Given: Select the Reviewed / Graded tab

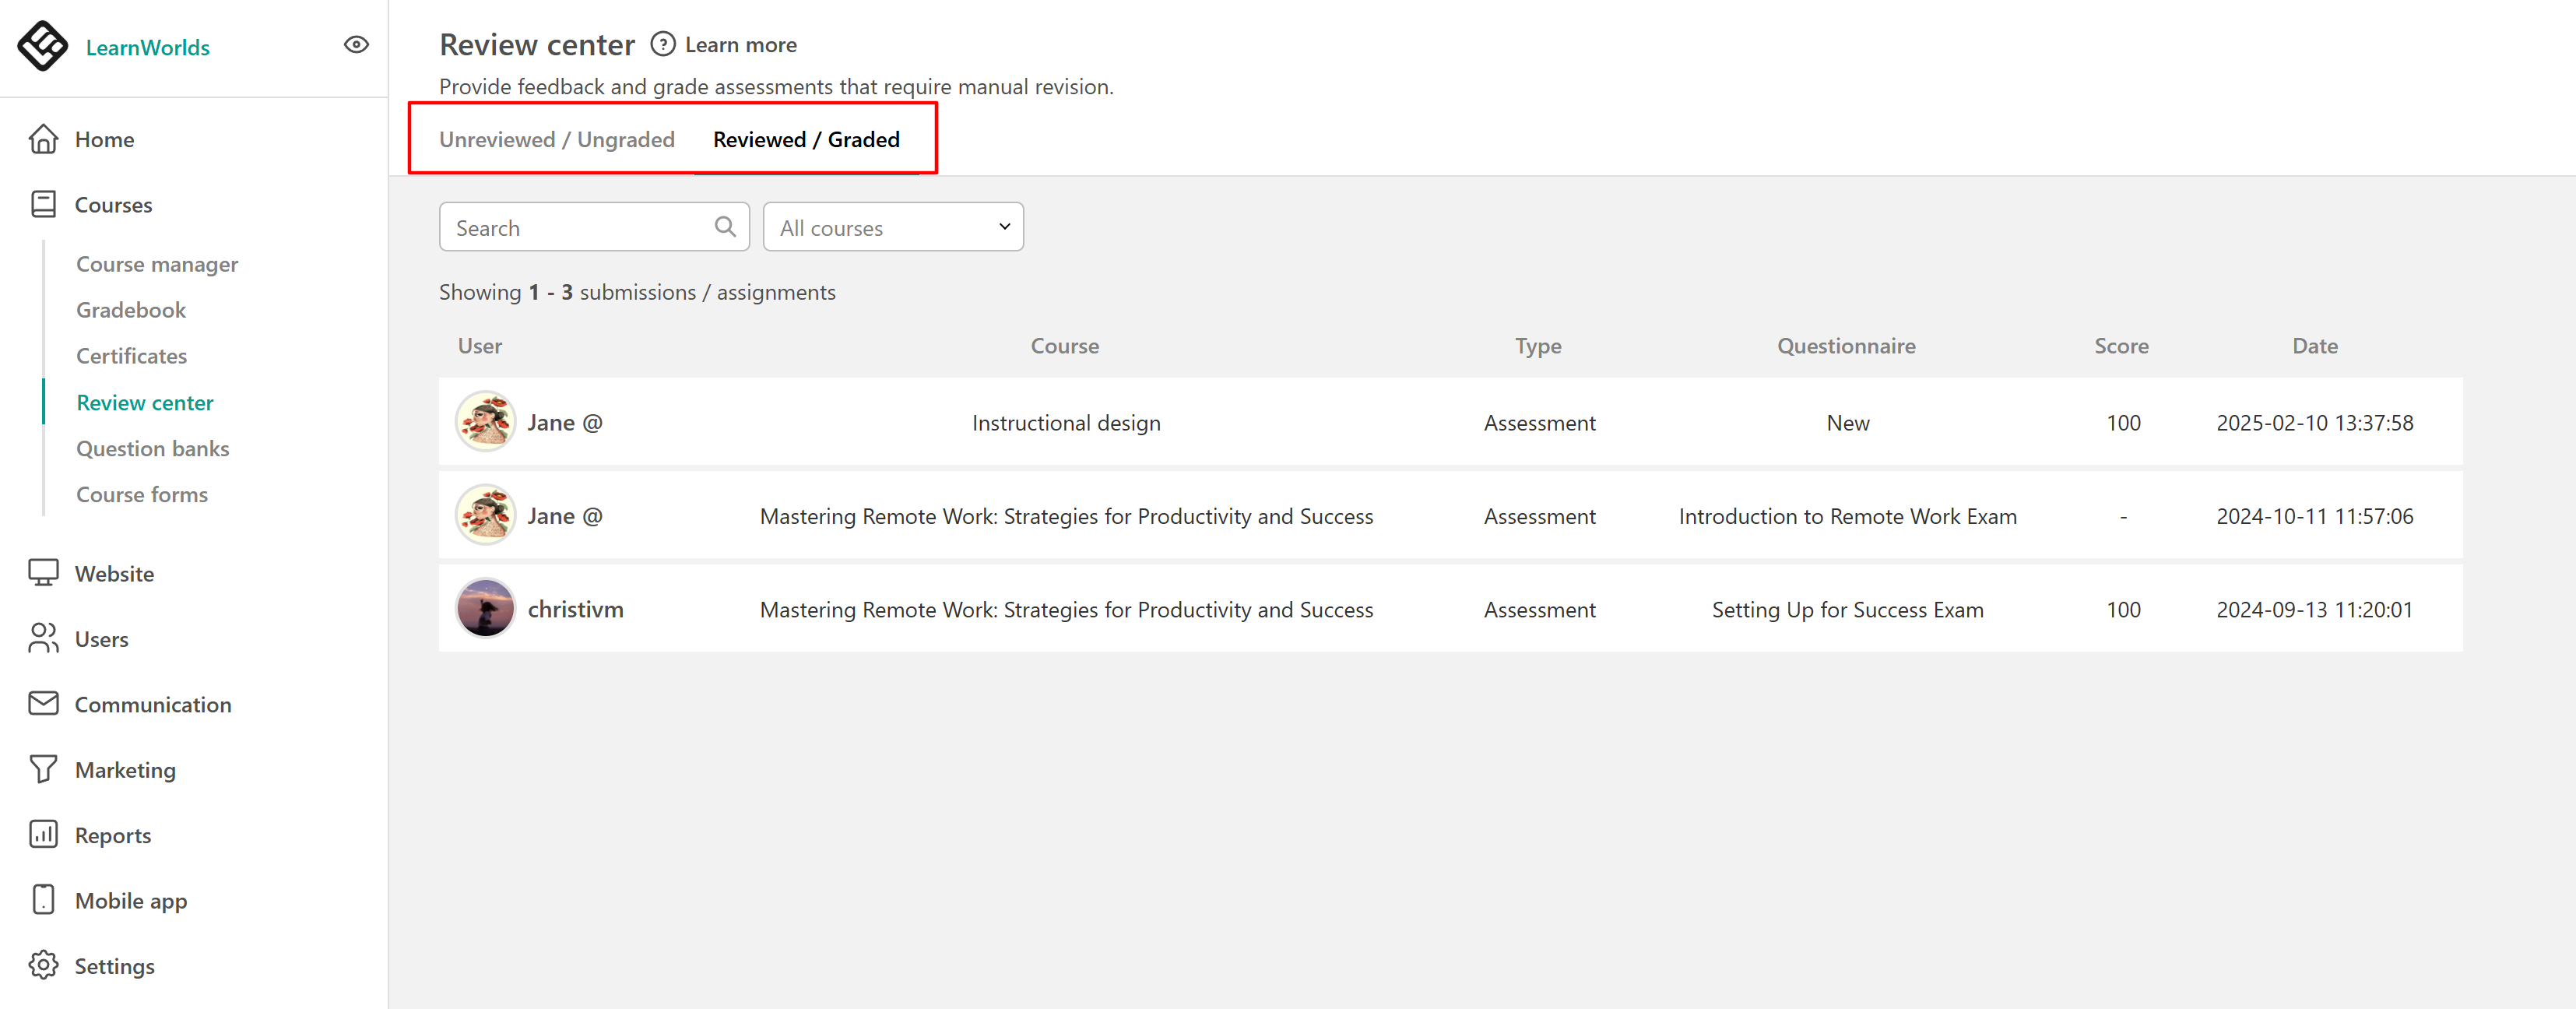Looking at the screenshot, I should point(805,140).
